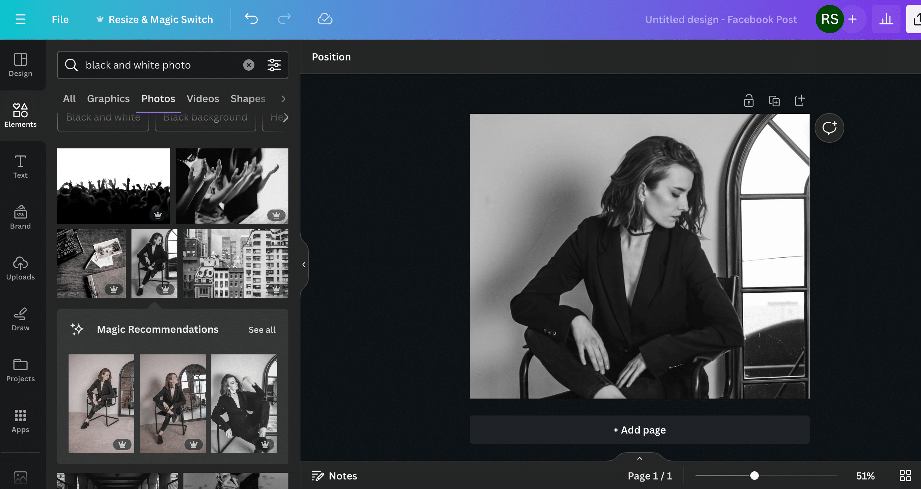Image resolution: width=921 pixels, height=489 pixels.
Task: Select the raised hands photo
Action: tap(232, 186)
